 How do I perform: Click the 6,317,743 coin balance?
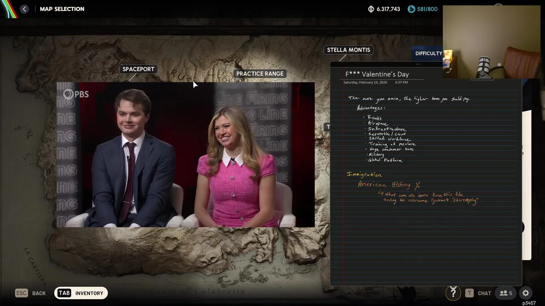pos(388,9)
